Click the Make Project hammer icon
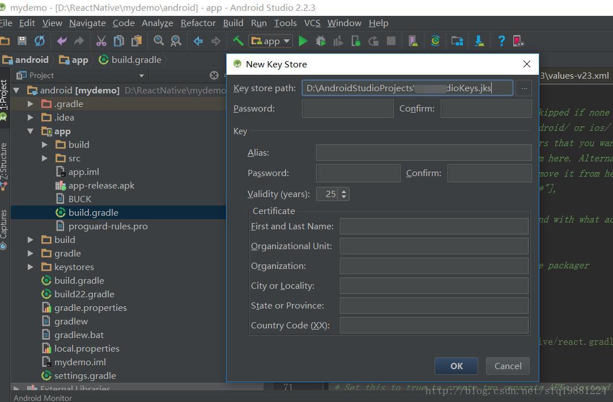The height and width of the screenshot is (402, 613). (238, 41)
